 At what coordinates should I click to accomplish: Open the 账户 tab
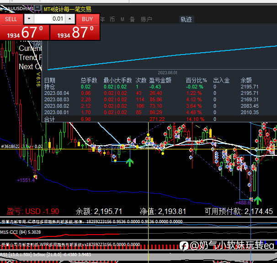146,19
